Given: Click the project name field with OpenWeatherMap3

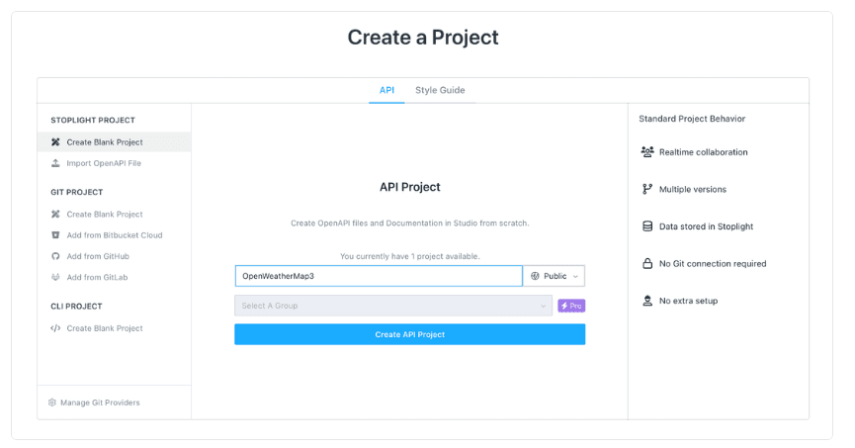Looking at the screenshot, I should [379, 276].
